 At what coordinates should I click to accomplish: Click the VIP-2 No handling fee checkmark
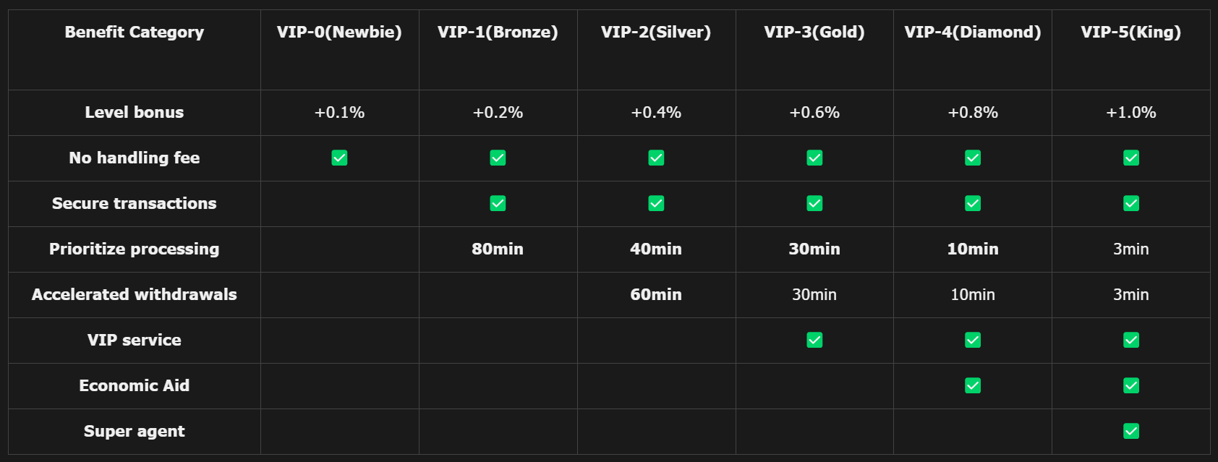(x=656, y=158)
